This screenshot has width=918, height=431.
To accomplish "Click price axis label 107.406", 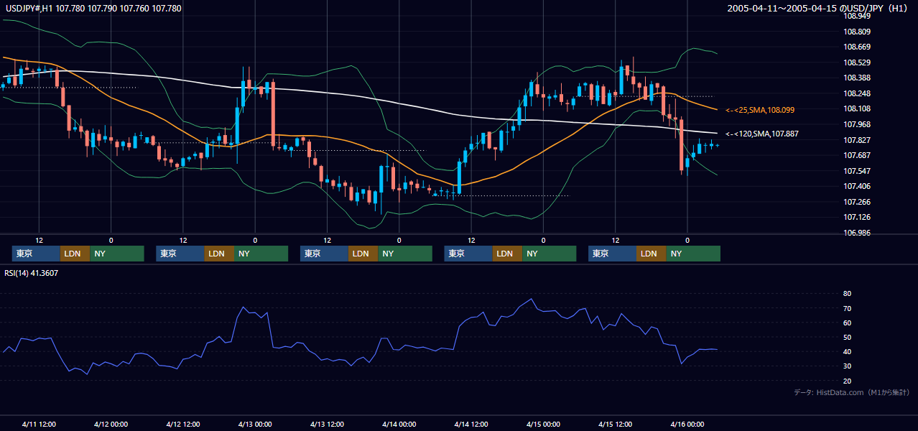I will pyautogui.click(x=858, y=186).
